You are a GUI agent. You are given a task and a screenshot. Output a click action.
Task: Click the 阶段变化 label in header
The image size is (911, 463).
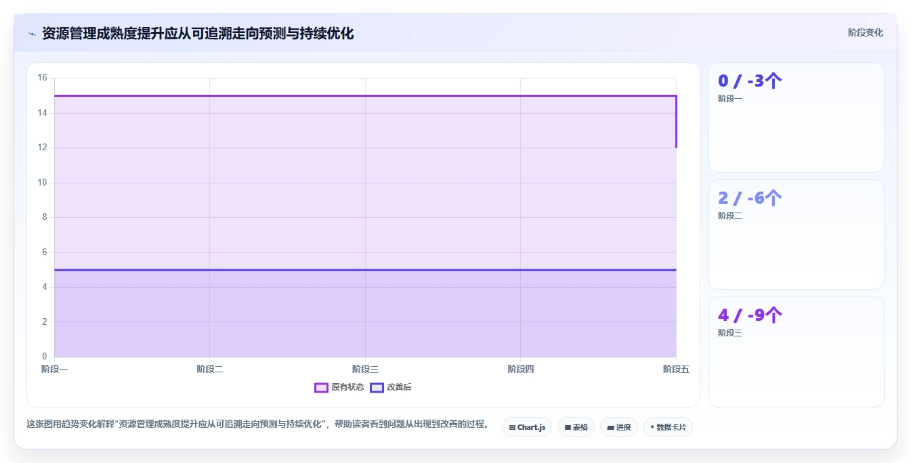866,32
